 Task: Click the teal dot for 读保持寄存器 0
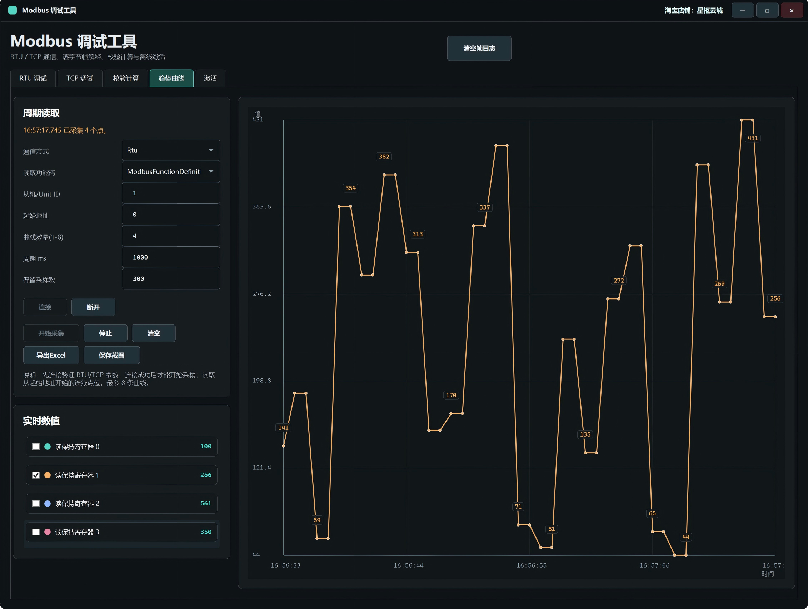coord(48,447)
